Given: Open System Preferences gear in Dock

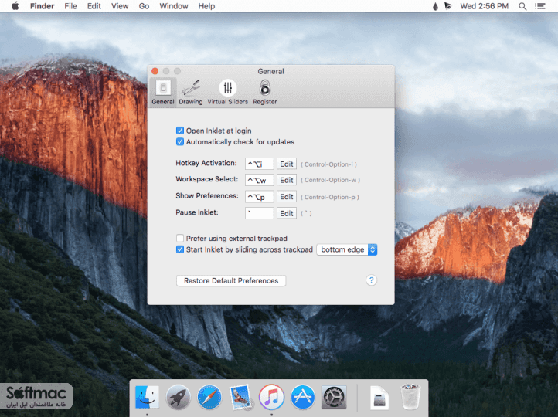Looking at the screenshot, I should click(334, 397).
